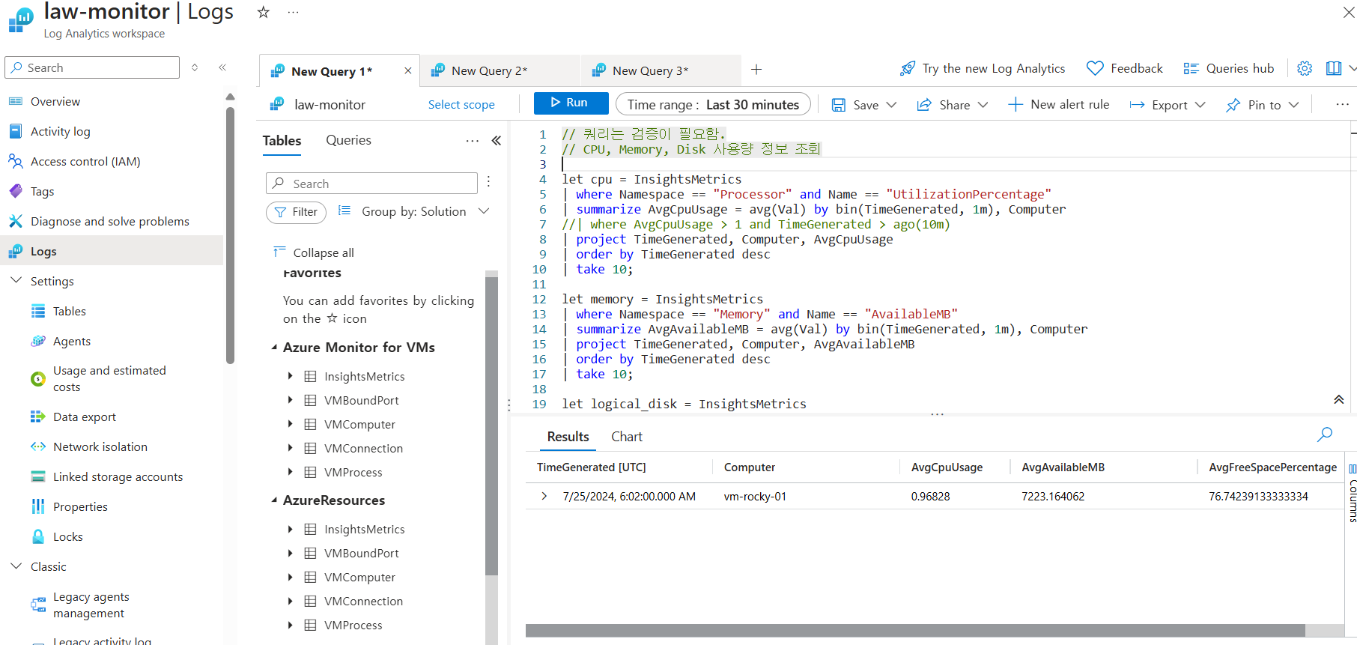This screenshot has width=1357, height=645.
Task: Collapse the Classic section
Action: pyautogui.click(x=16, y=566)
